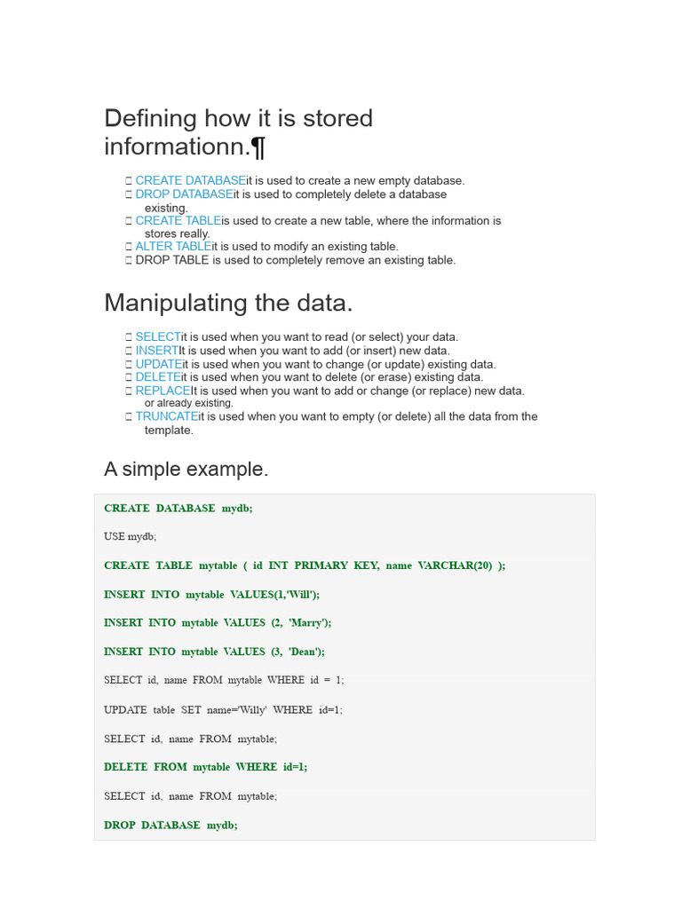
Task: Click the 'DROP DATABASE mydb;' code line
Action: coord(170,825)
